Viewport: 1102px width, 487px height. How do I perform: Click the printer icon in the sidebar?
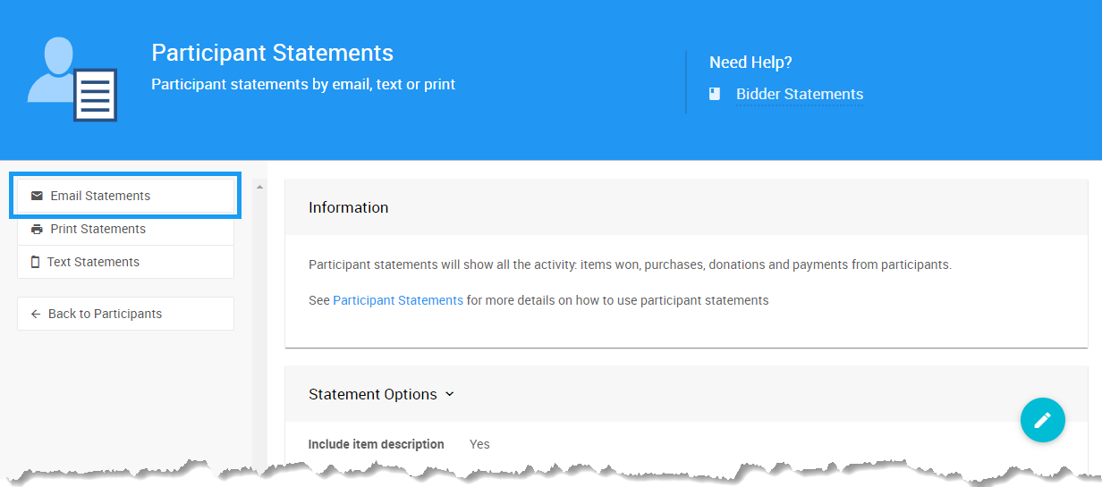click(37, 230)
